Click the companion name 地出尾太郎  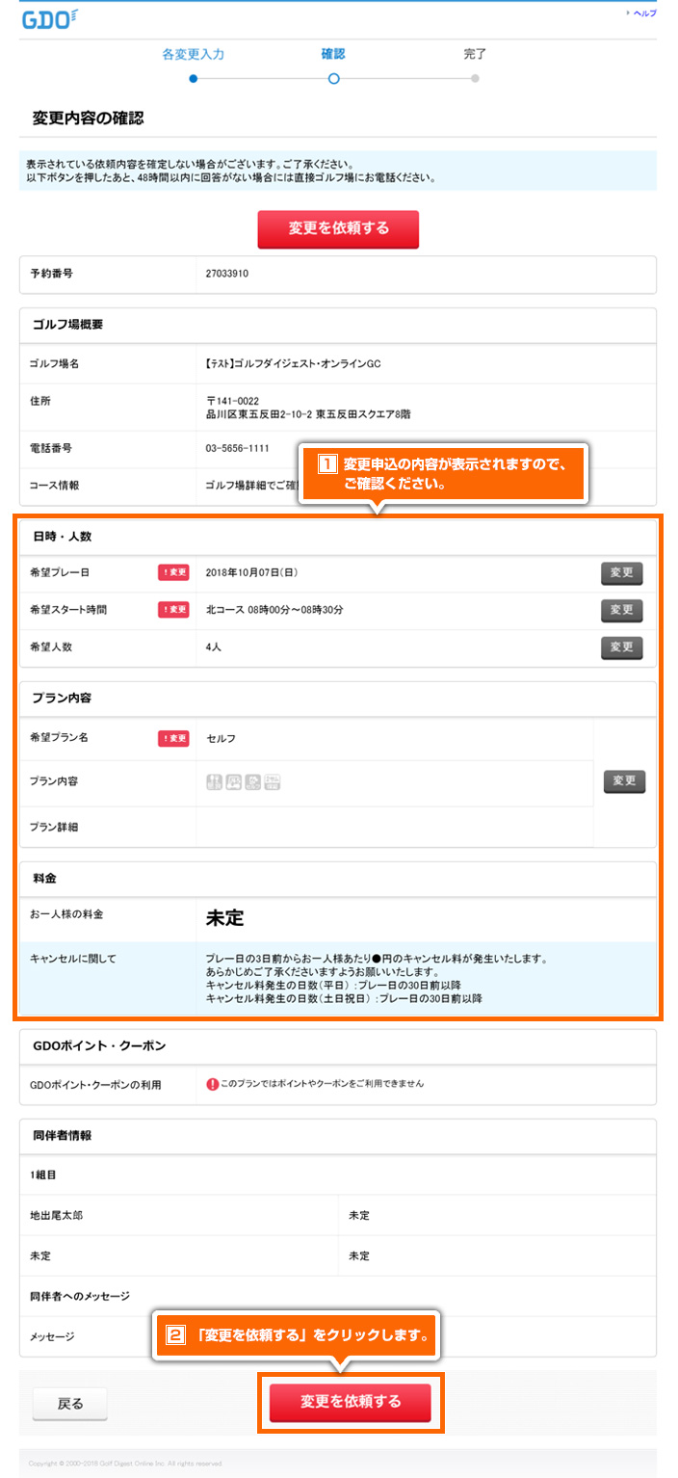tap(57, 1216)
